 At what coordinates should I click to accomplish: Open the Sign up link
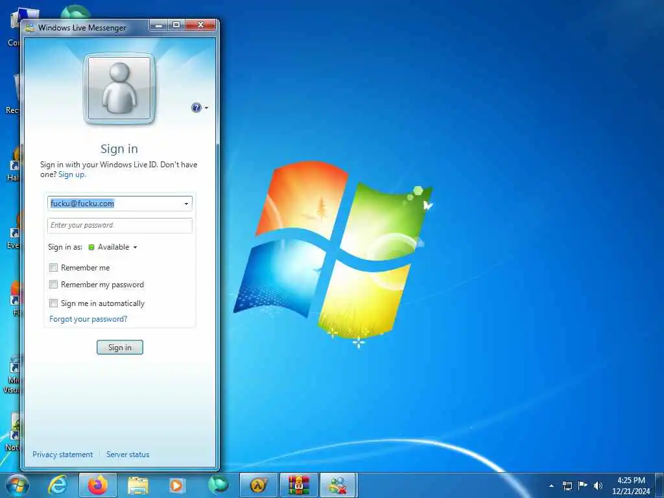(x=72, y=174)
